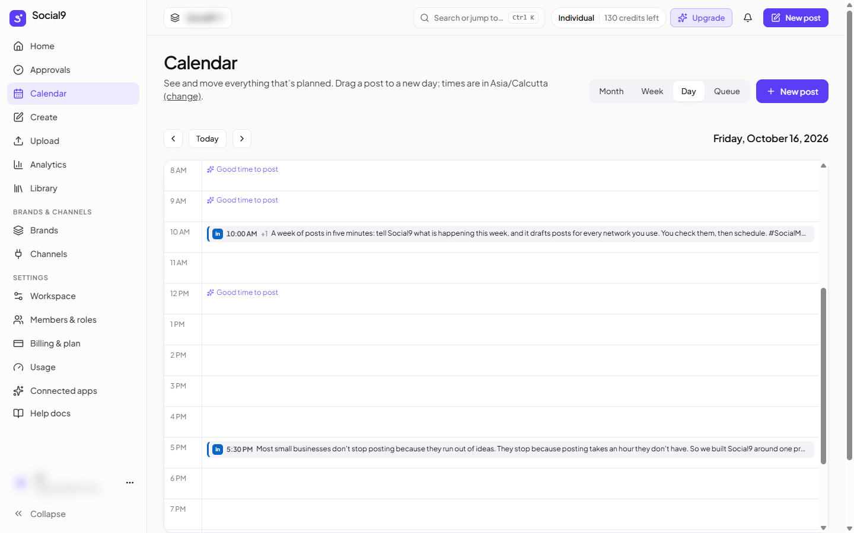The image size is (854, 533).
Task: Click Good time to post at 9 AM
Action: pos(243,200)
